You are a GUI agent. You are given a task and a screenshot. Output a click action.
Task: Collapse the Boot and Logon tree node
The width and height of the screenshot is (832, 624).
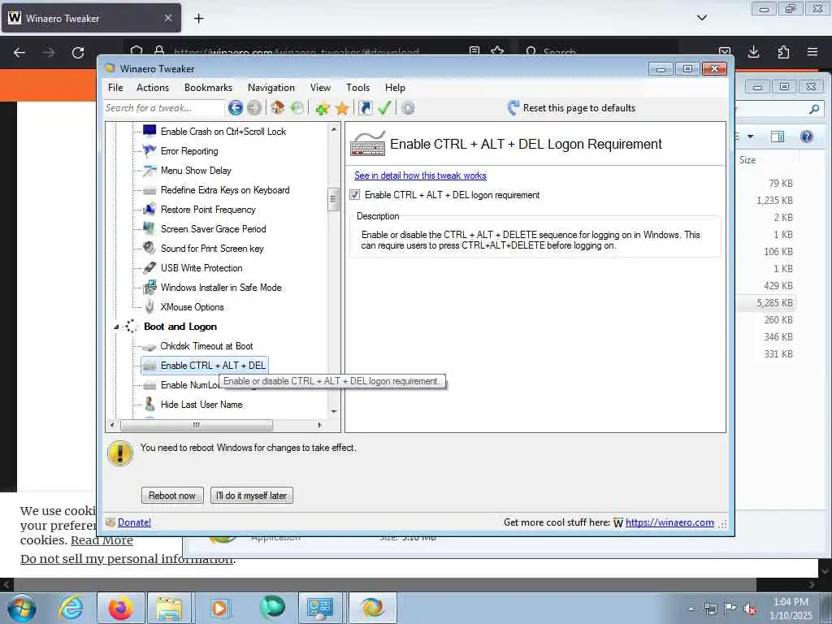(116, 327)
